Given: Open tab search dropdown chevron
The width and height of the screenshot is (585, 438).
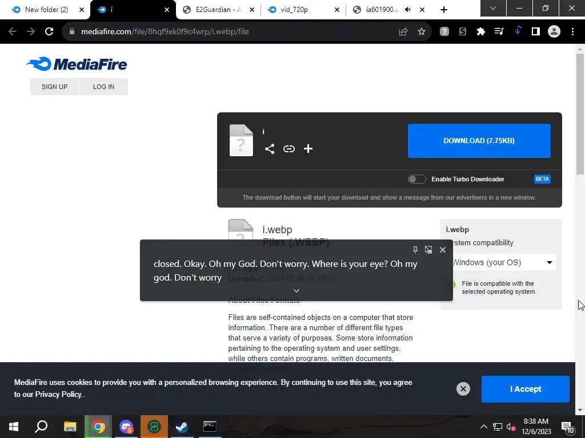Looking at the screenshot, I should [493, 8].
